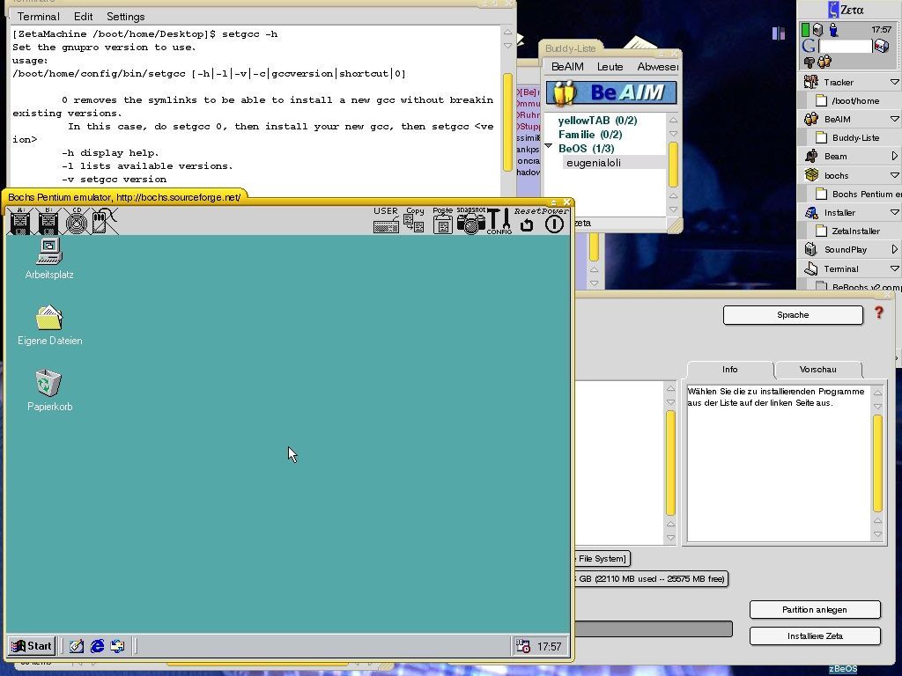Image resolution: width=902 pixels, height=676 pixels.
Task: Launch Internet Explorer from quick launch bar
Action: [97, 646]
